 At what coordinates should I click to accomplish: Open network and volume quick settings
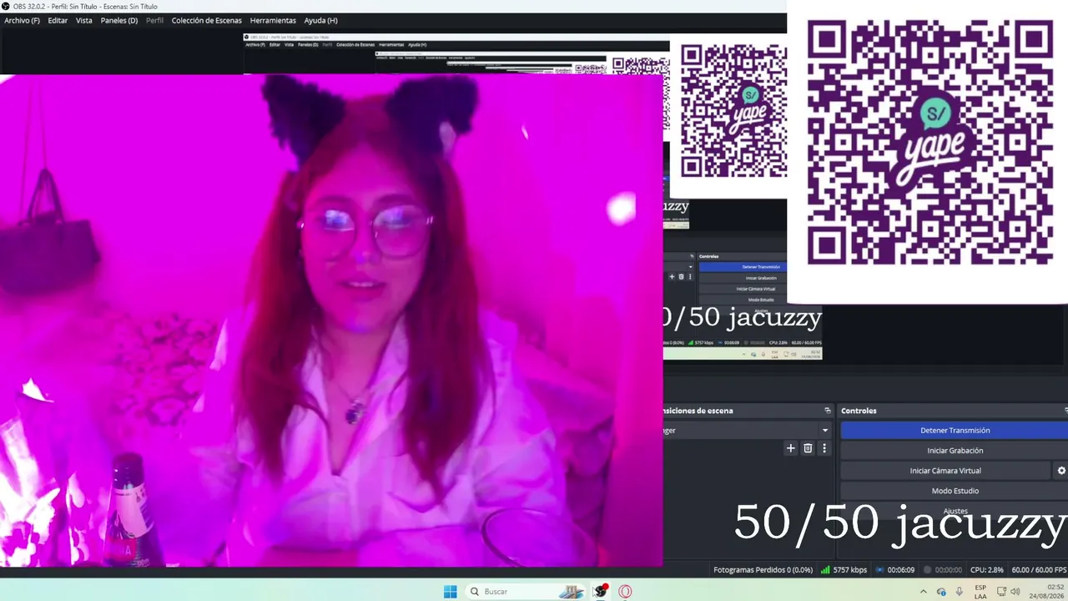[1008, 592]
